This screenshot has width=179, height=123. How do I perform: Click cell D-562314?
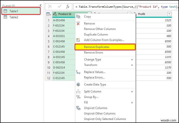coord(64,67)
